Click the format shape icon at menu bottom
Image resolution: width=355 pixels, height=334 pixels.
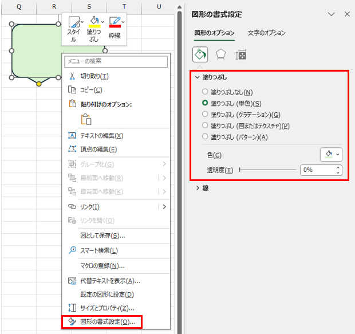(x=72, y=321)
